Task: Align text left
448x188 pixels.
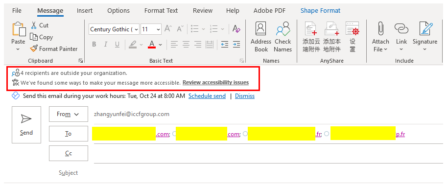Action: [x=174, y=44]
